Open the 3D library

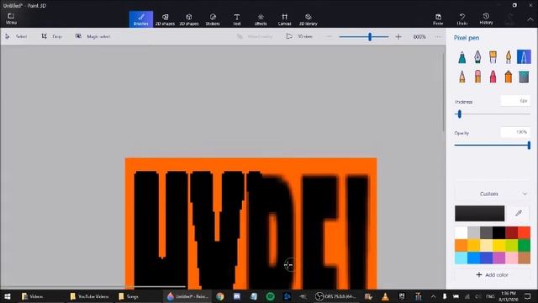click(x=309, y=19)
